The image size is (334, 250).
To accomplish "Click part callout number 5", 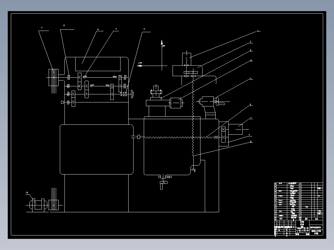I will click(251, 79).
